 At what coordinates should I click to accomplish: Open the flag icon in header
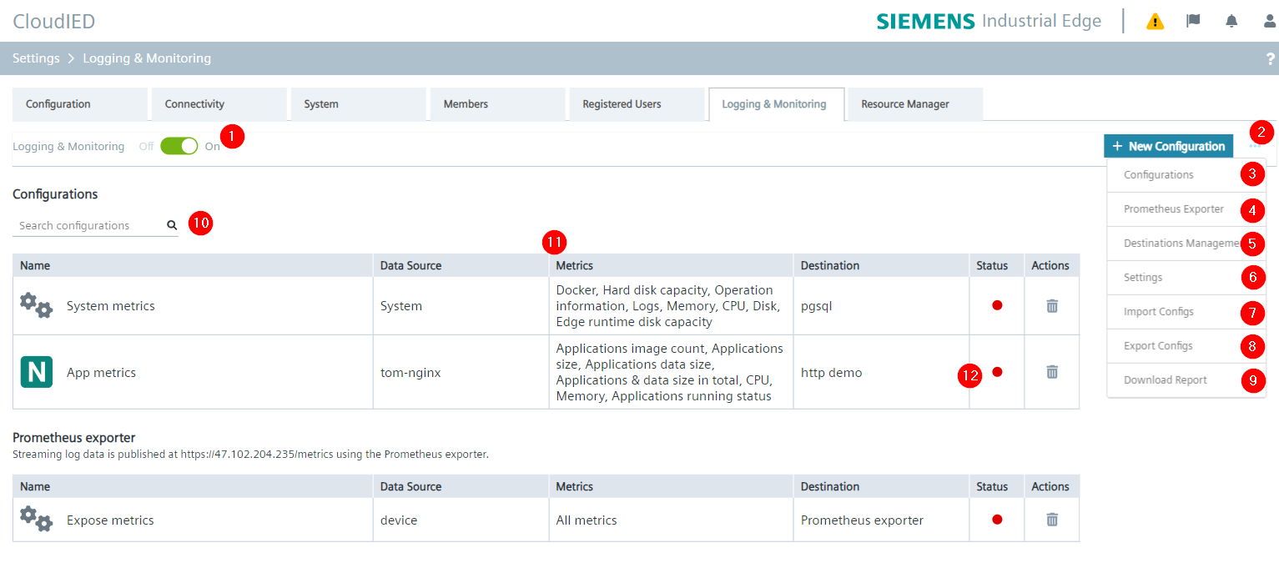[1193, 21]
